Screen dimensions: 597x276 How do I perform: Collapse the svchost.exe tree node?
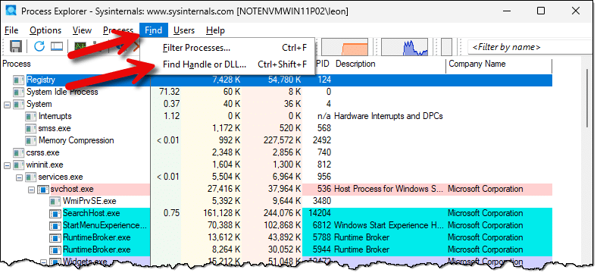tap(31, 190)
